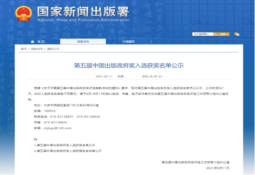Viewport: 255px width, 175px height.
Task: Set font size to 小
Action: [x=160, y=77]
